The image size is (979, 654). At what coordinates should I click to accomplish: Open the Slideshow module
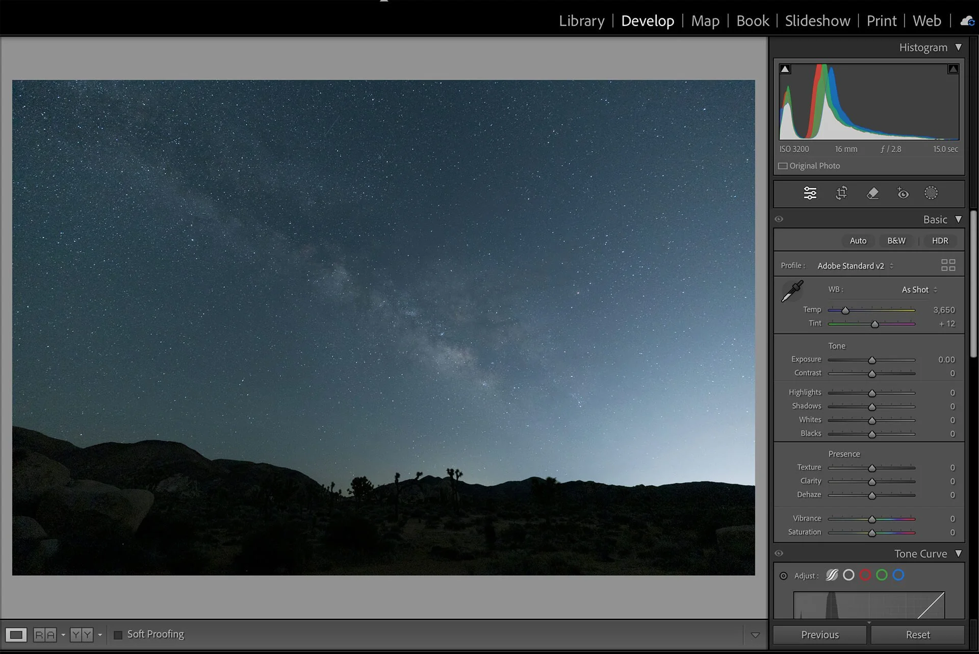[x=817, y=21]
